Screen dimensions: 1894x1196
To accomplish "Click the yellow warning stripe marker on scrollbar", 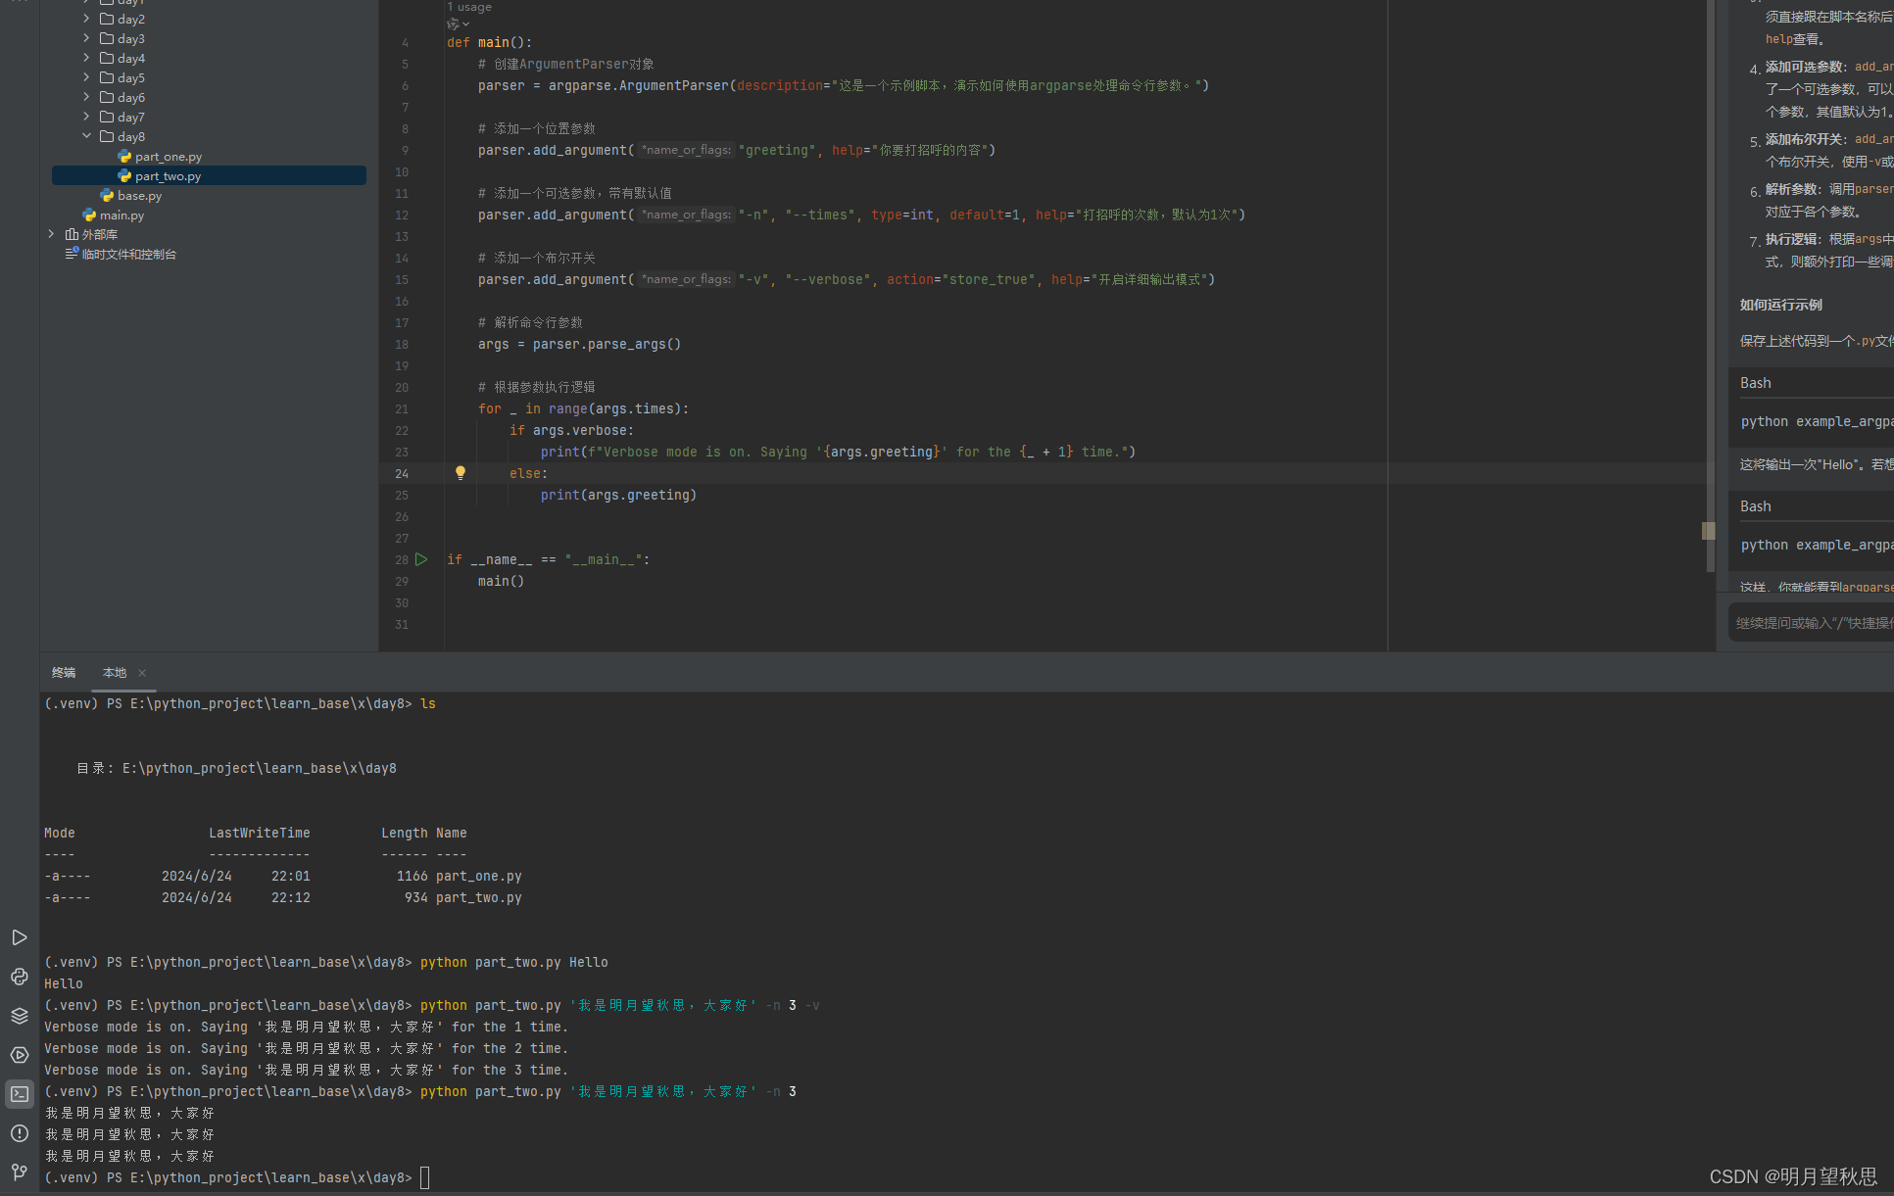I will tap(1708, 530).
